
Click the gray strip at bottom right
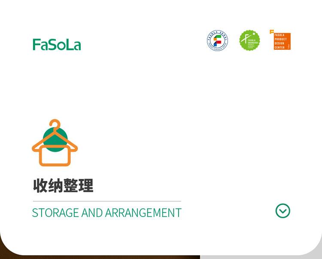pos(261,257)
